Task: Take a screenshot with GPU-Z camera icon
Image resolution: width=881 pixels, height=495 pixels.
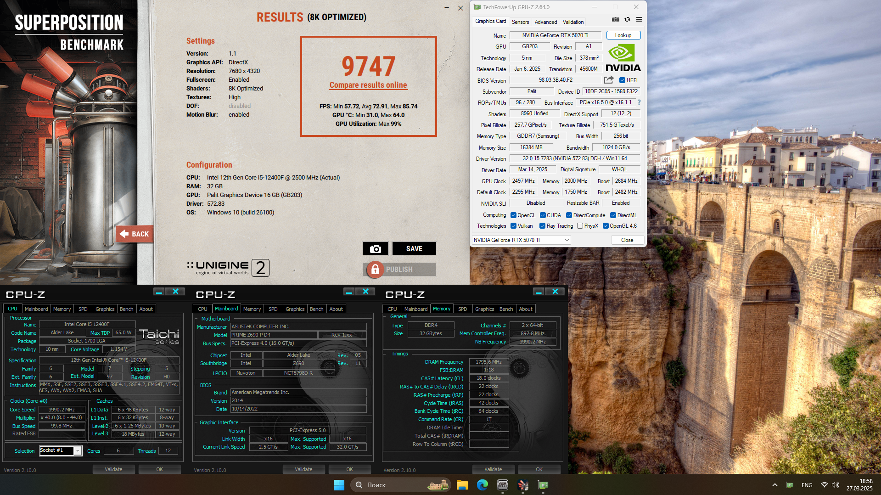Action: click(616, 19)
